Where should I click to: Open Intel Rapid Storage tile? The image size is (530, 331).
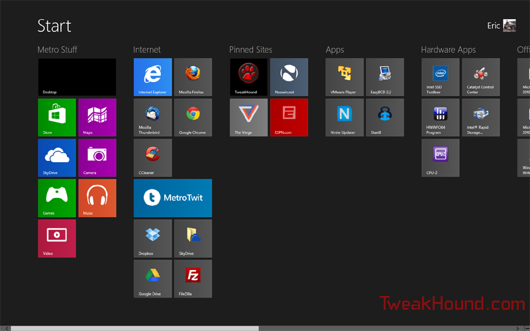481,118
